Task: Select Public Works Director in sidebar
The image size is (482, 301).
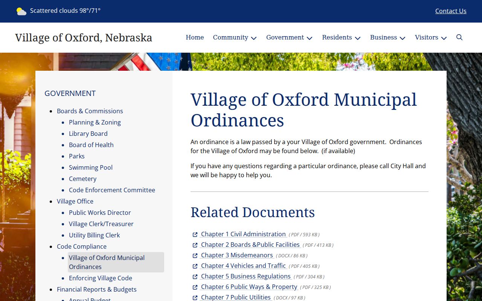Action: coord(100,213)
